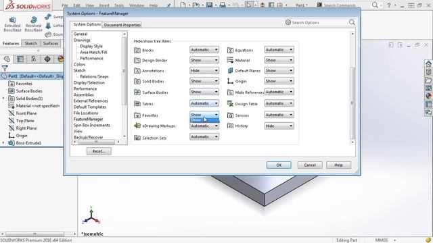Open Selection Sets visibility dropdown
The height and width of the screenshot is (243, 433).
(x=204, y=136)
